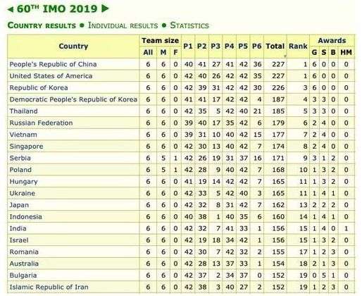Sort table by Total column
This screenshot has height=296, width=362.
coord(275,46)
